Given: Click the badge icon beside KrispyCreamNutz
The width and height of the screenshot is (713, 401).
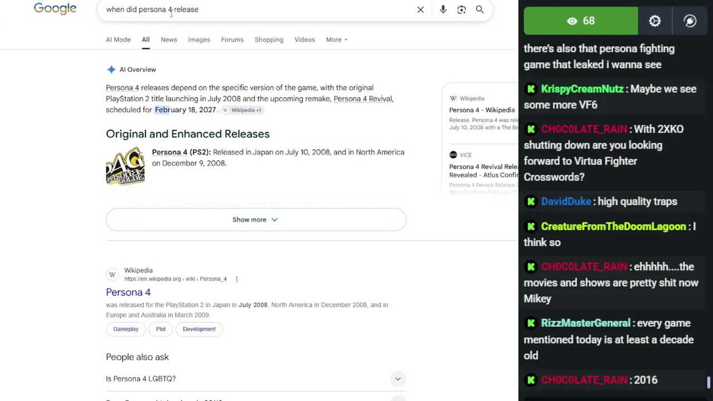Looking at the screenshot, I should pyautogui.click(x=531, y=89).
